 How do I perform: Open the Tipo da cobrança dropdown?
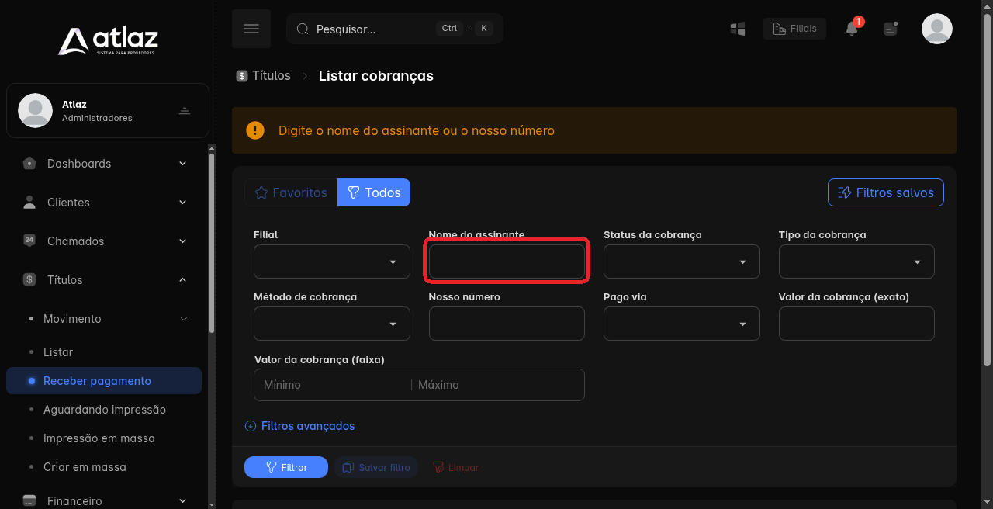[x=856, y=261]
